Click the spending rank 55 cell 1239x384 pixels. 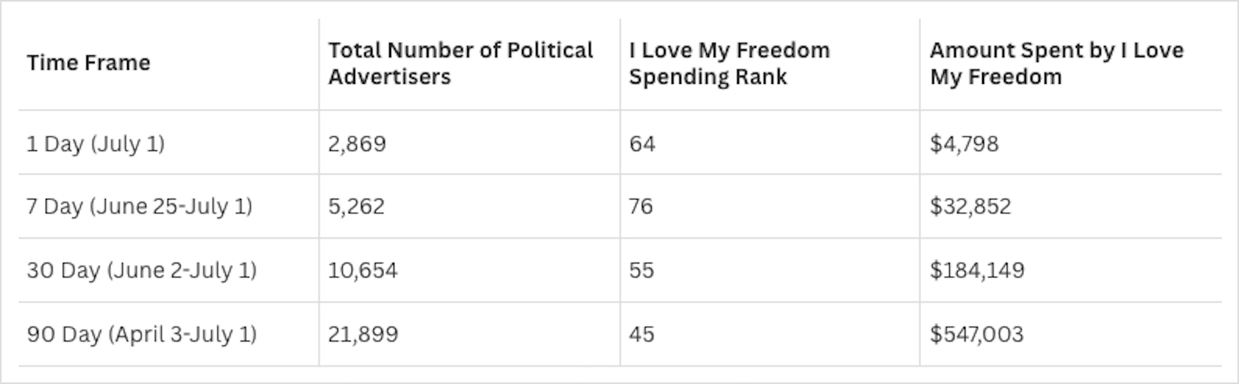tap(641, 270)
